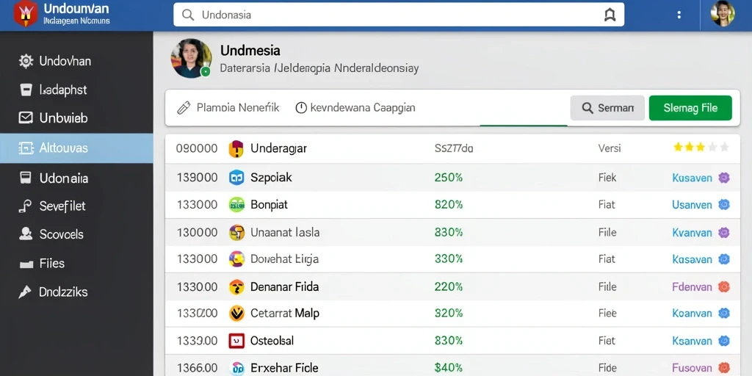Select the Unbwieb mail icon in sidebar
This screenshot has width=752, height=376.
26,118
